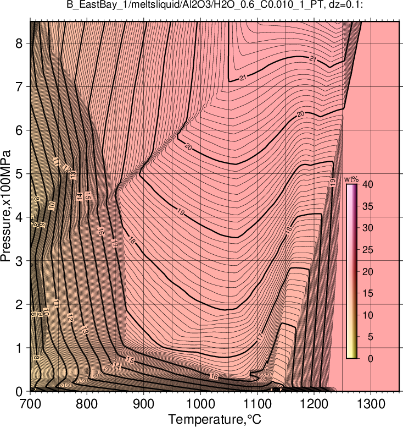The height and width of the screenshot is (427, 403).
Task: Select the 800 tick on the temperature axis
Action: coord(87,404)
